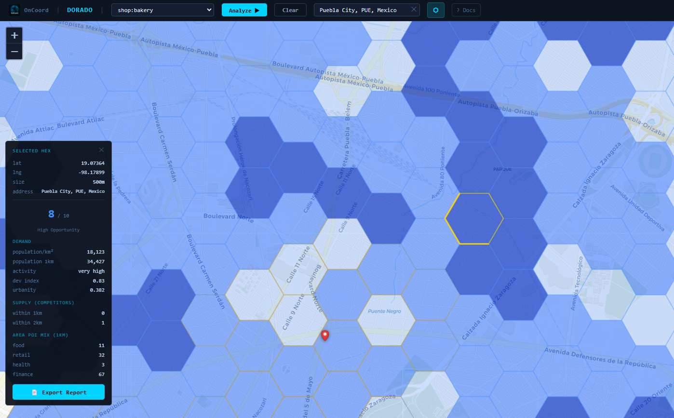Focus the Puebla City location search field
Image resolution: width=674 pixels, height=418 pixels.
(x=367, y=10)
